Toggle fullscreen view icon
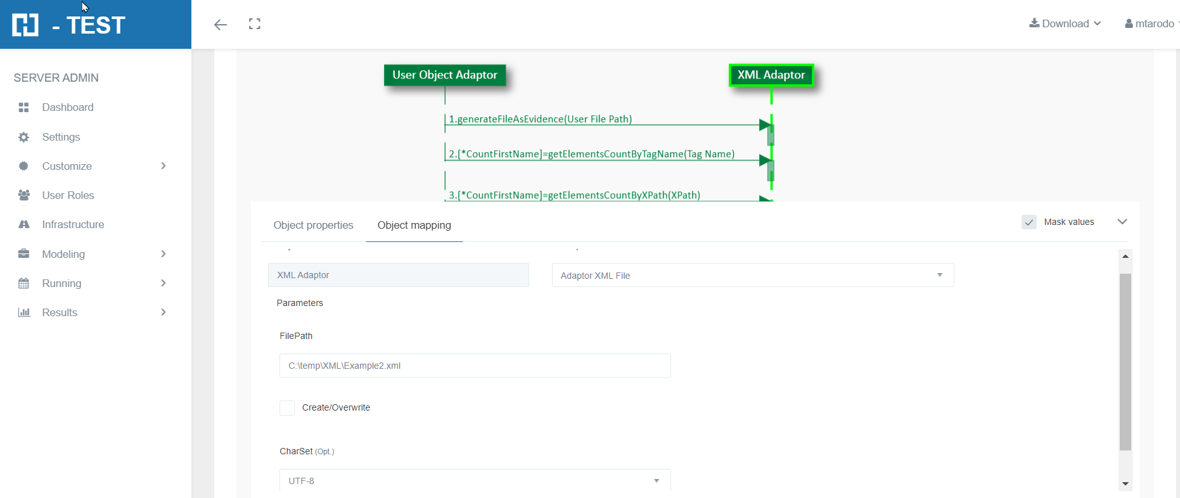 coord(255,24)
